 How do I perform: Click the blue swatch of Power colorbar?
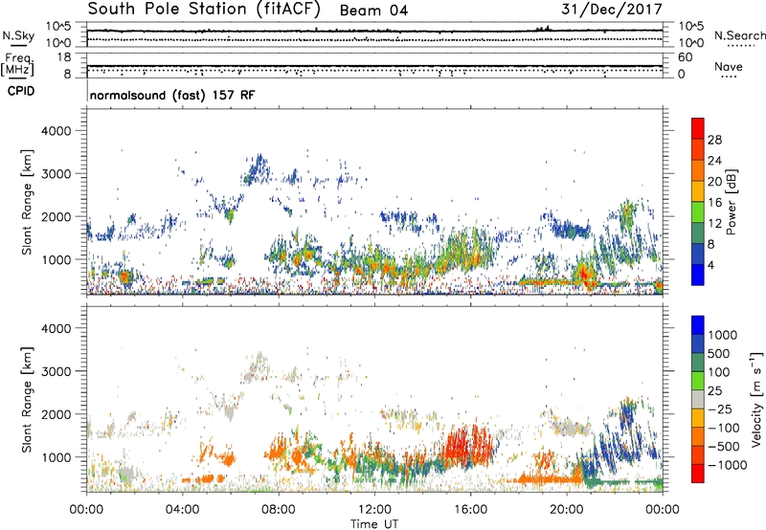click(698, 275)
